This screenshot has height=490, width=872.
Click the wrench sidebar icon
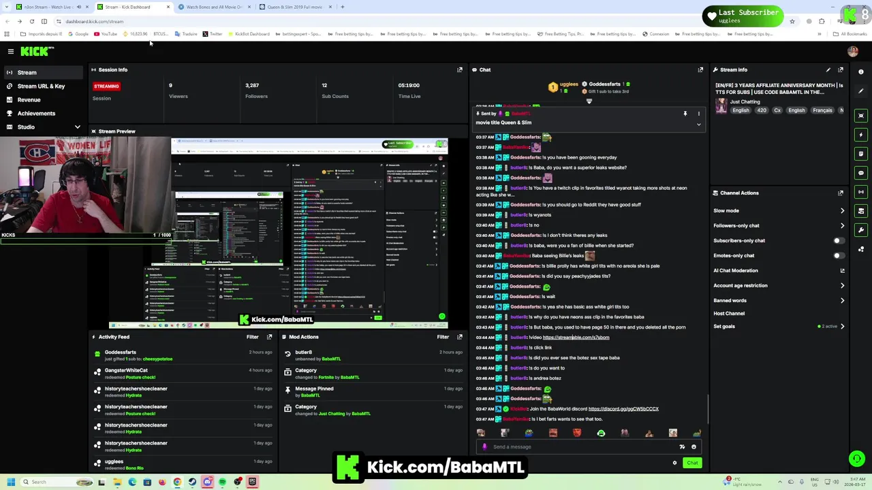point(861,230)
